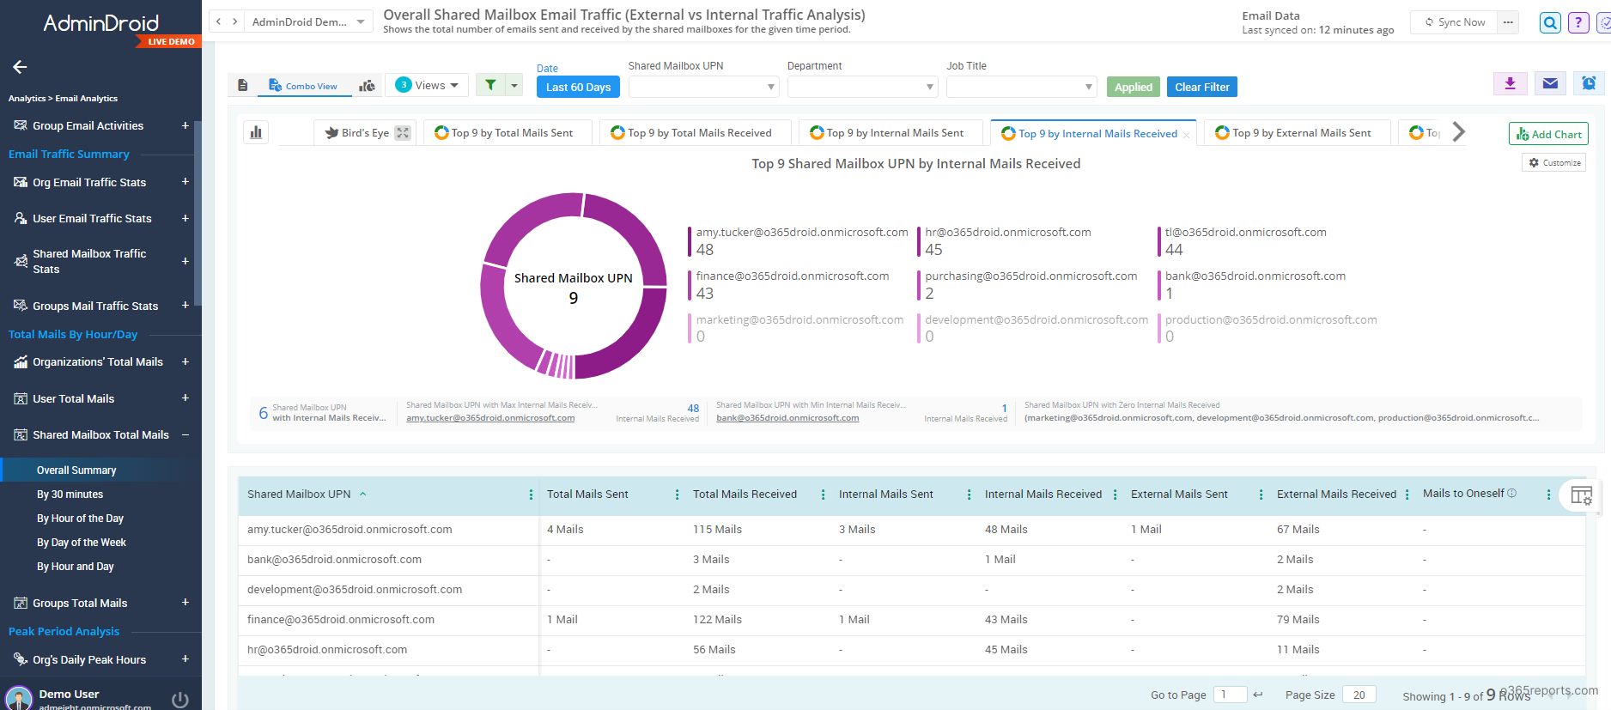Open Shared Mailbox UPN column menu
The image size is (1611, 710).
pos(531,495)
